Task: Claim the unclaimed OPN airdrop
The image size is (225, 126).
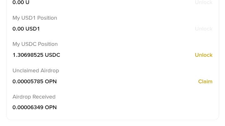Action: (205, 81)
